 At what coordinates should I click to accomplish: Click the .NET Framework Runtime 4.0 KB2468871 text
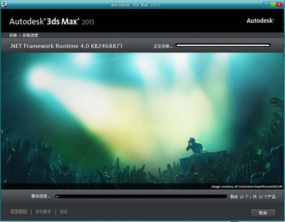(66, 46)
